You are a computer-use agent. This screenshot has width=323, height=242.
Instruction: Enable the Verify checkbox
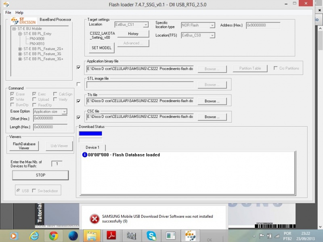coord(55,99)
